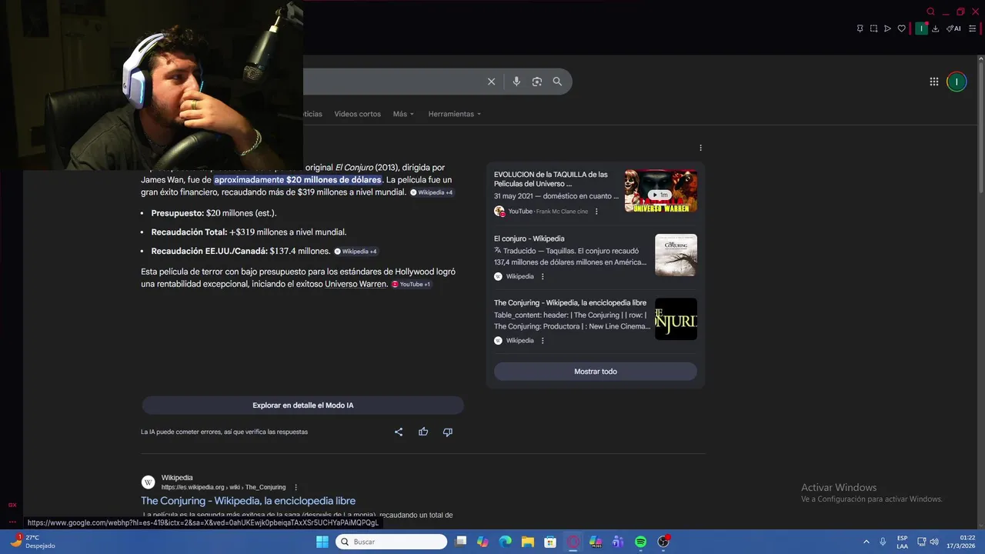The height and width of the screenshot is (554, 985).
Task: Select the Videos cortos search tab
Action: pos(357,114)
